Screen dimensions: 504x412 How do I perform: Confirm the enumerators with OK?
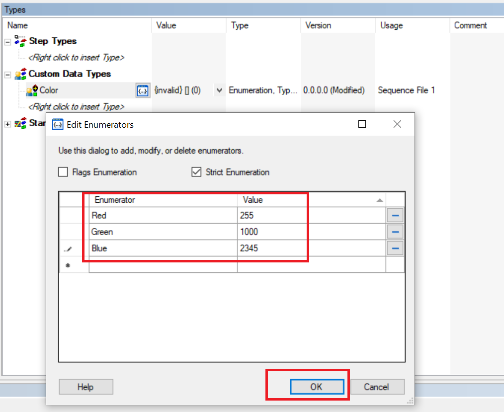point(317,387)
